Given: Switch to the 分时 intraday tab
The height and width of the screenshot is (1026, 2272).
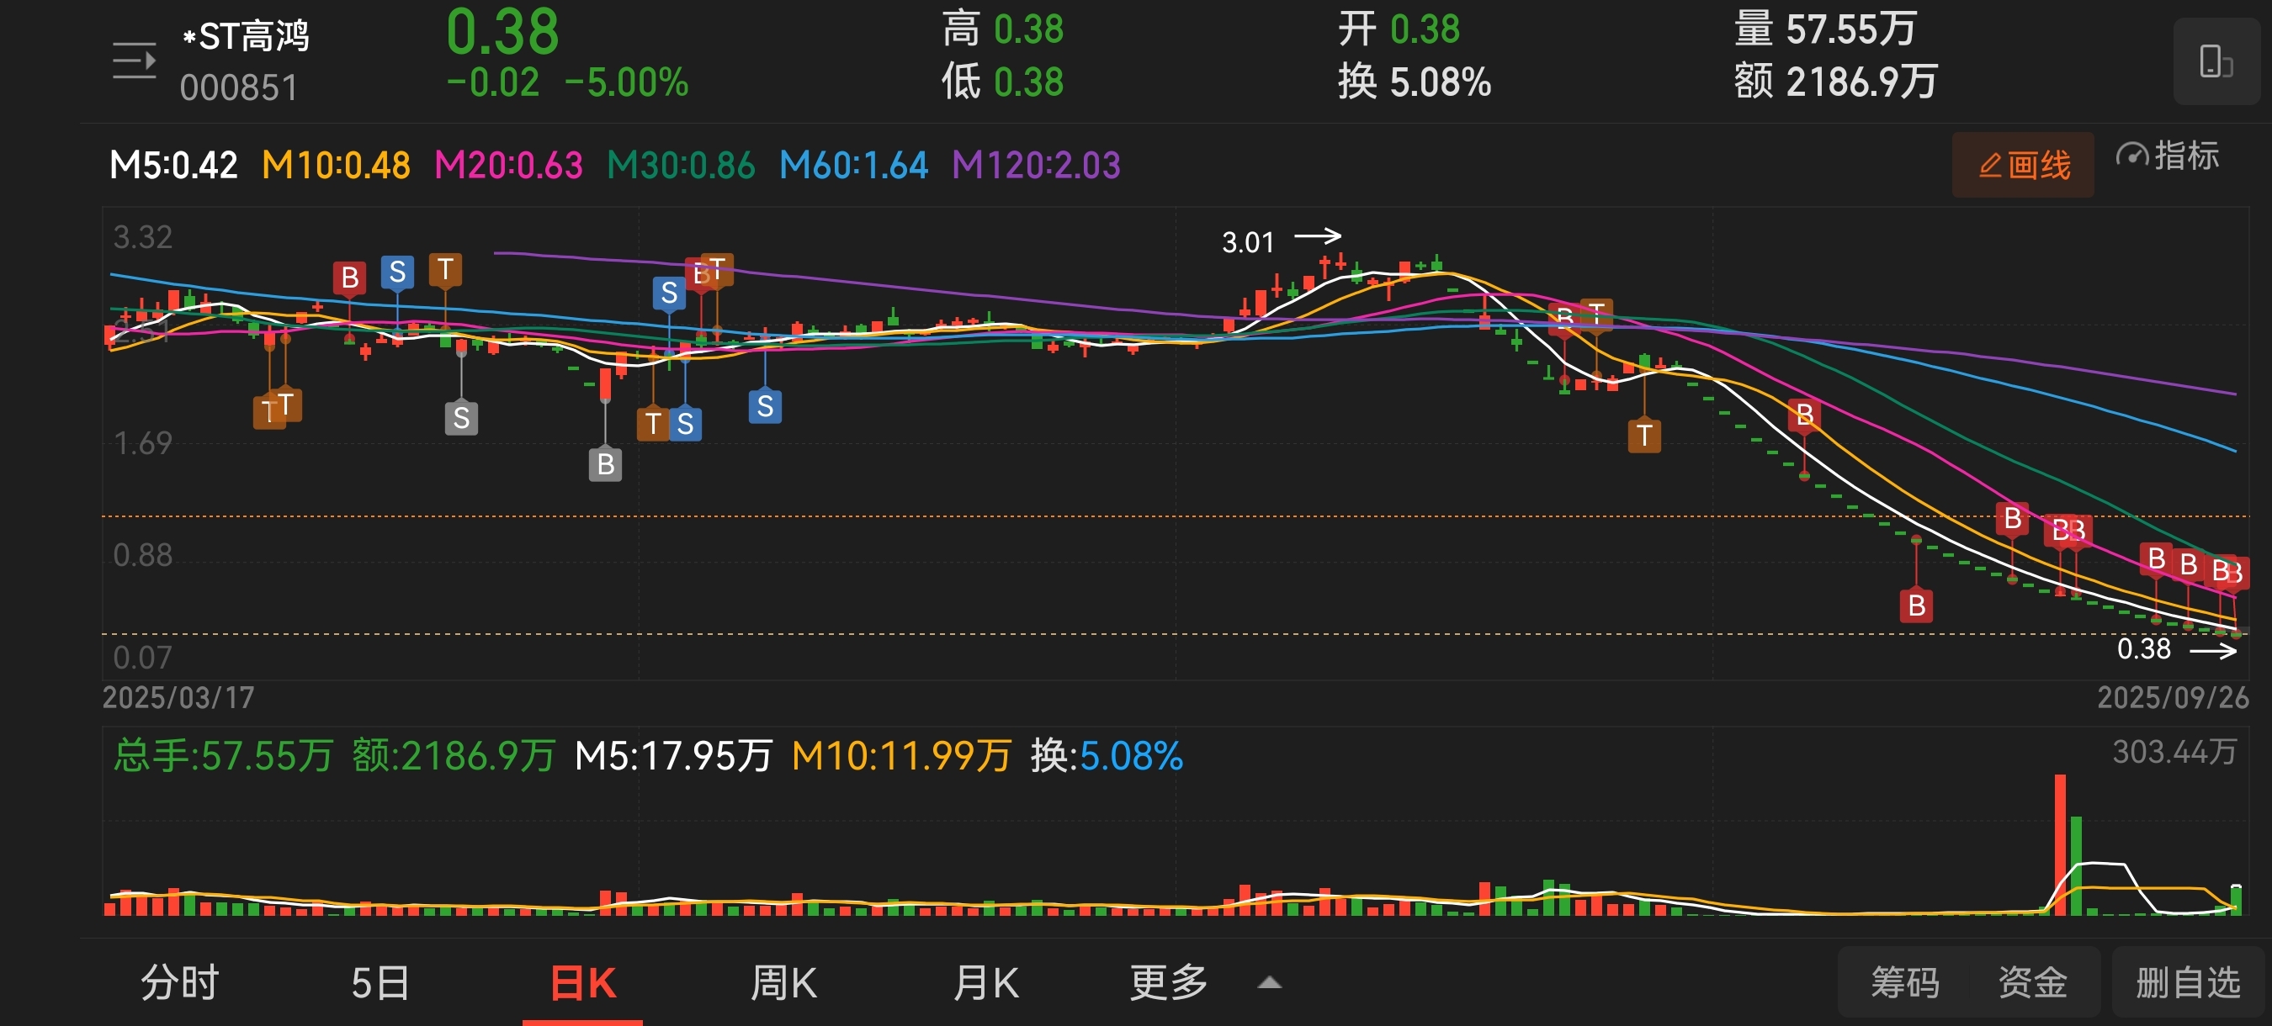Looking at the screenshot, I should point(180,983).
